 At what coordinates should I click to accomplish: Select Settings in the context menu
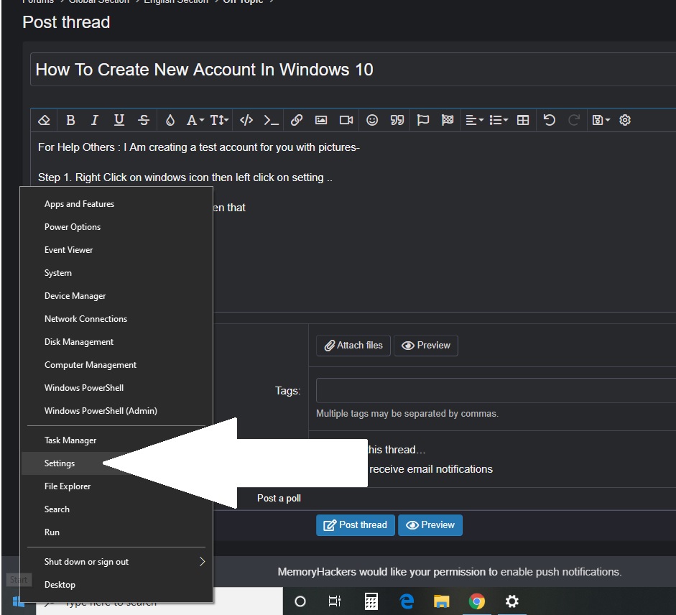116,463
